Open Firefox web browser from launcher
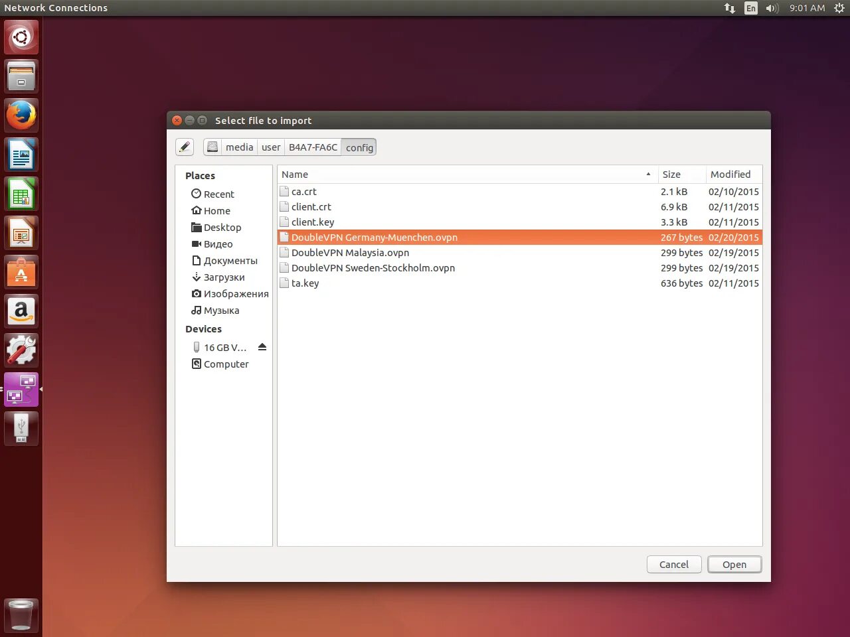Viewport: 850px width, 637px height. pos(21,115)
